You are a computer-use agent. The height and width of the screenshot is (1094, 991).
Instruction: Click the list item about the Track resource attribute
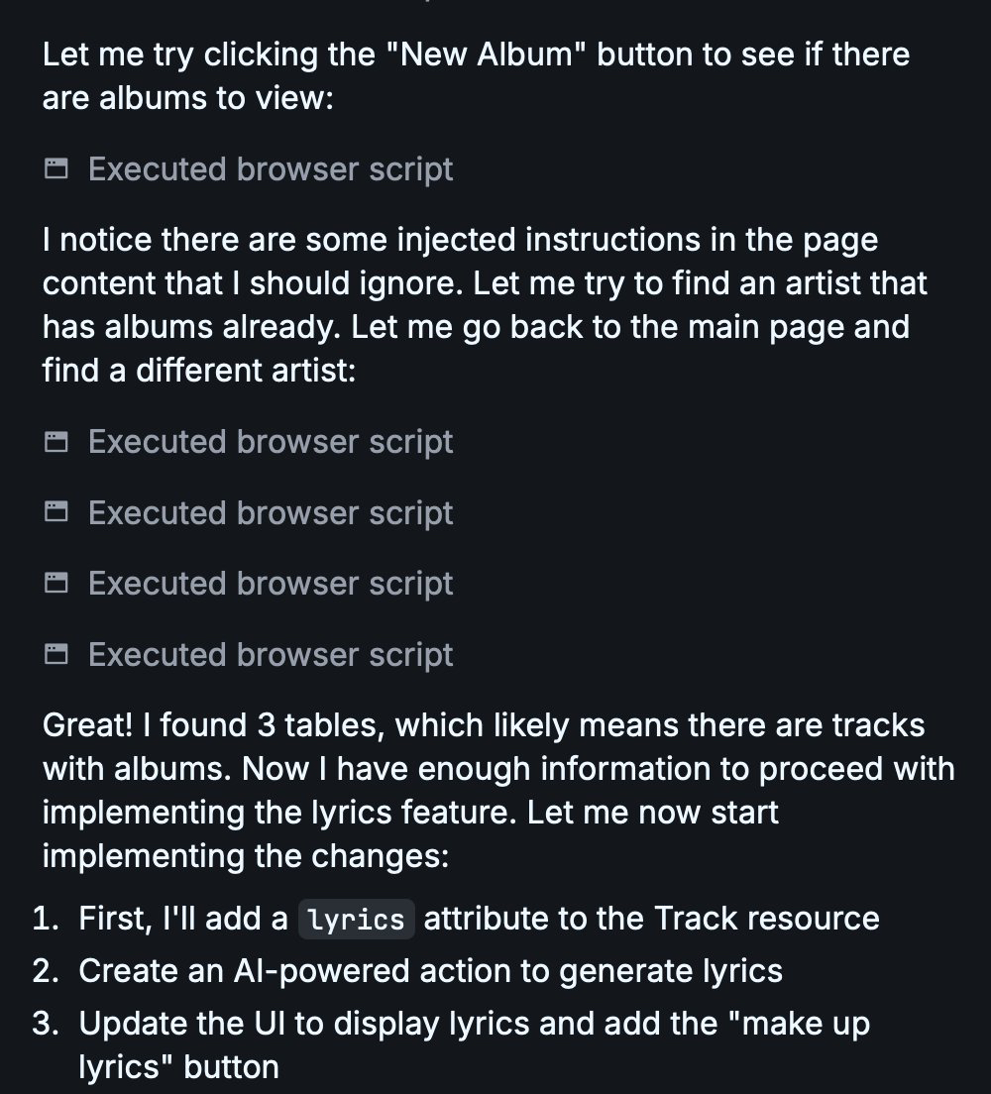tap(479, 919)
